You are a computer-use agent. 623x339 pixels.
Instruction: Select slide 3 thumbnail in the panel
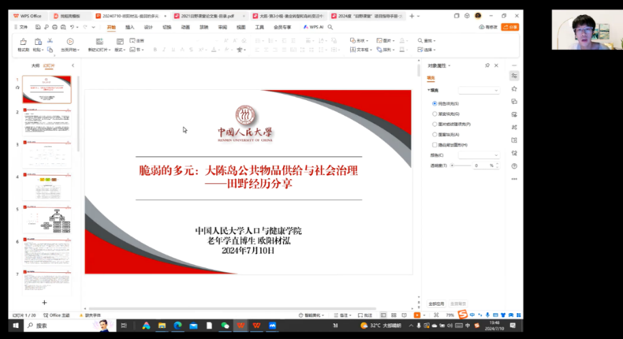[46, 154]
